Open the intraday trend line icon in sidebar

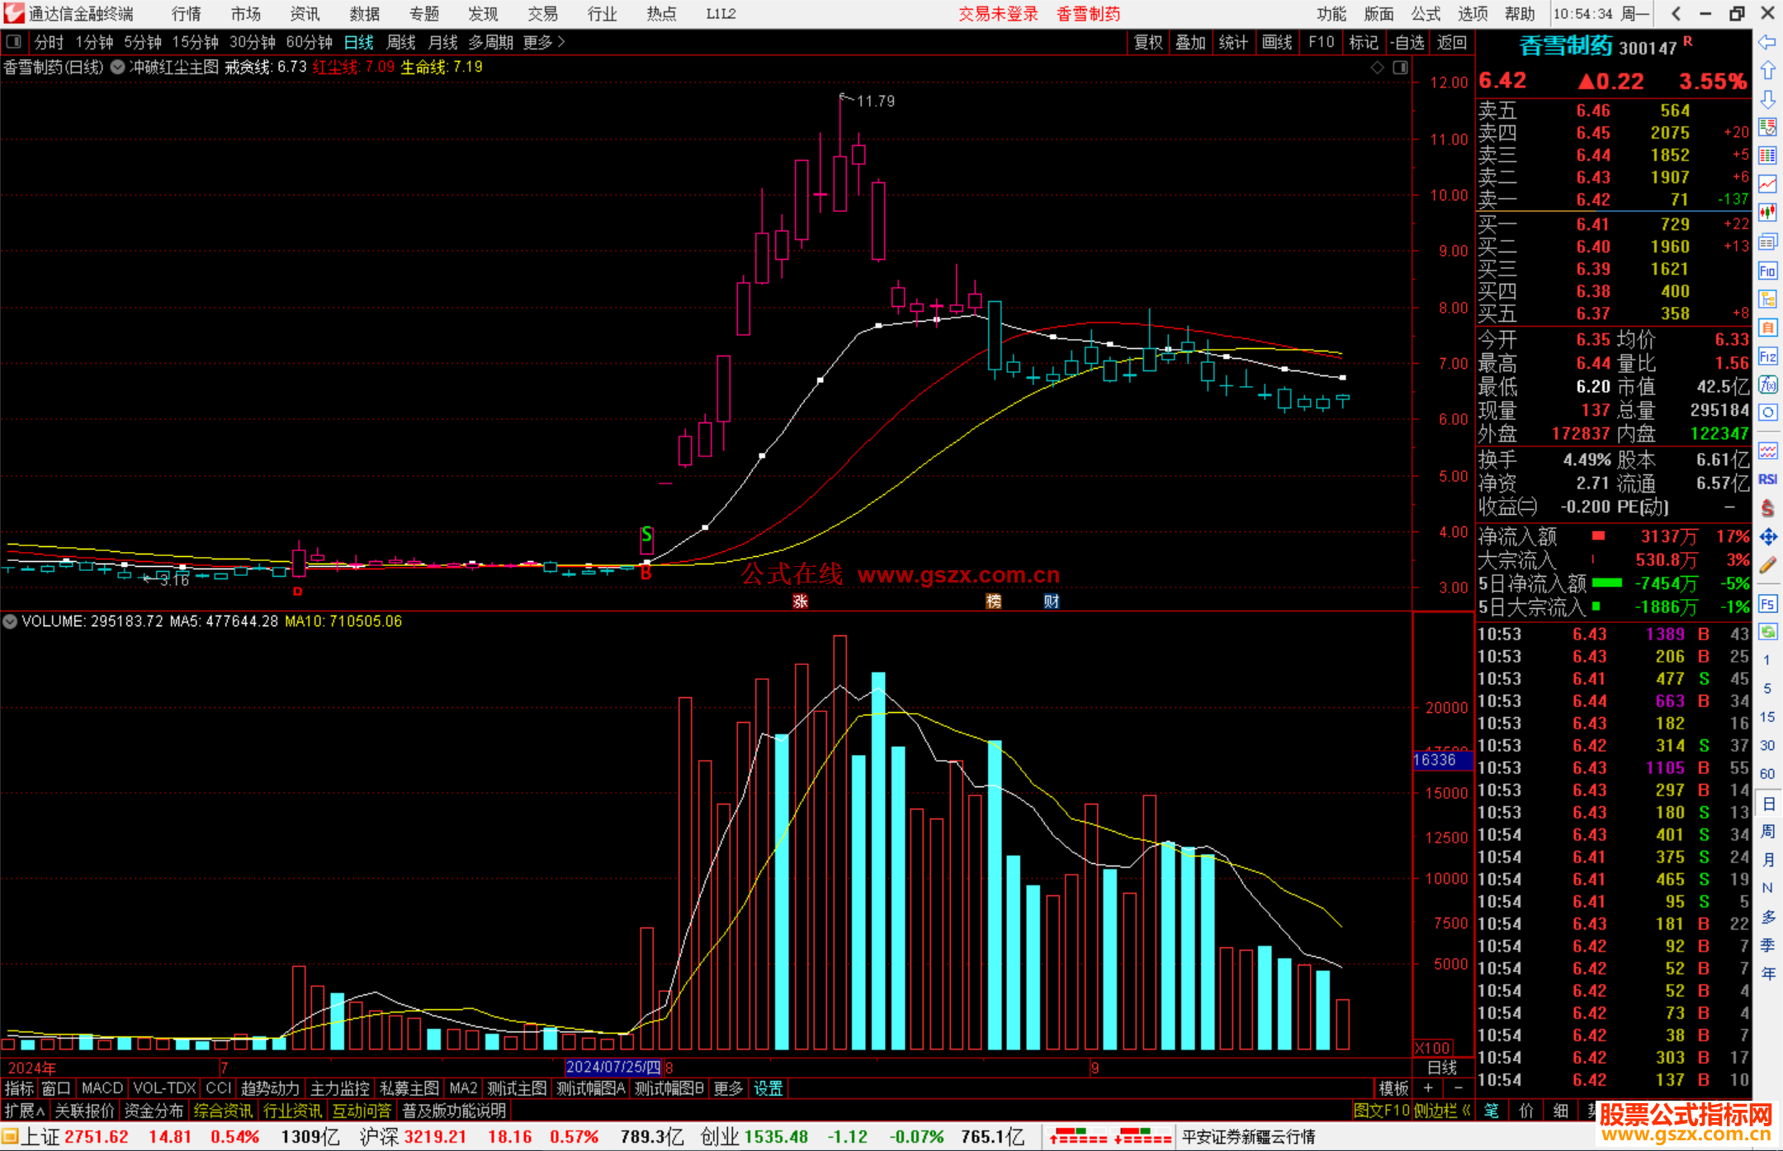point(1767,184)
